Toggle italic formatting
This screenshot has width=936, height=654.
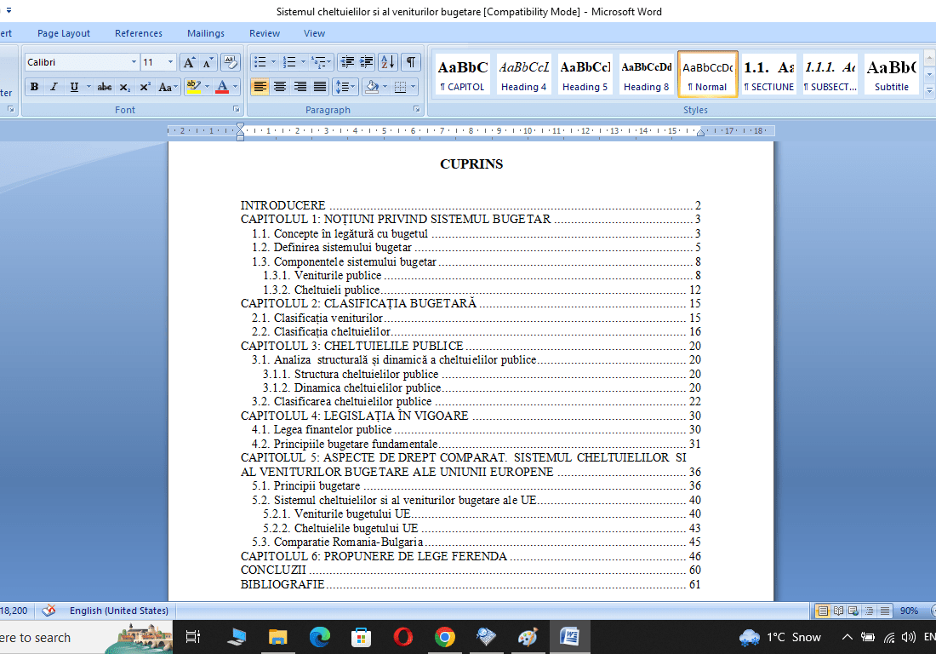click(54, 87)
